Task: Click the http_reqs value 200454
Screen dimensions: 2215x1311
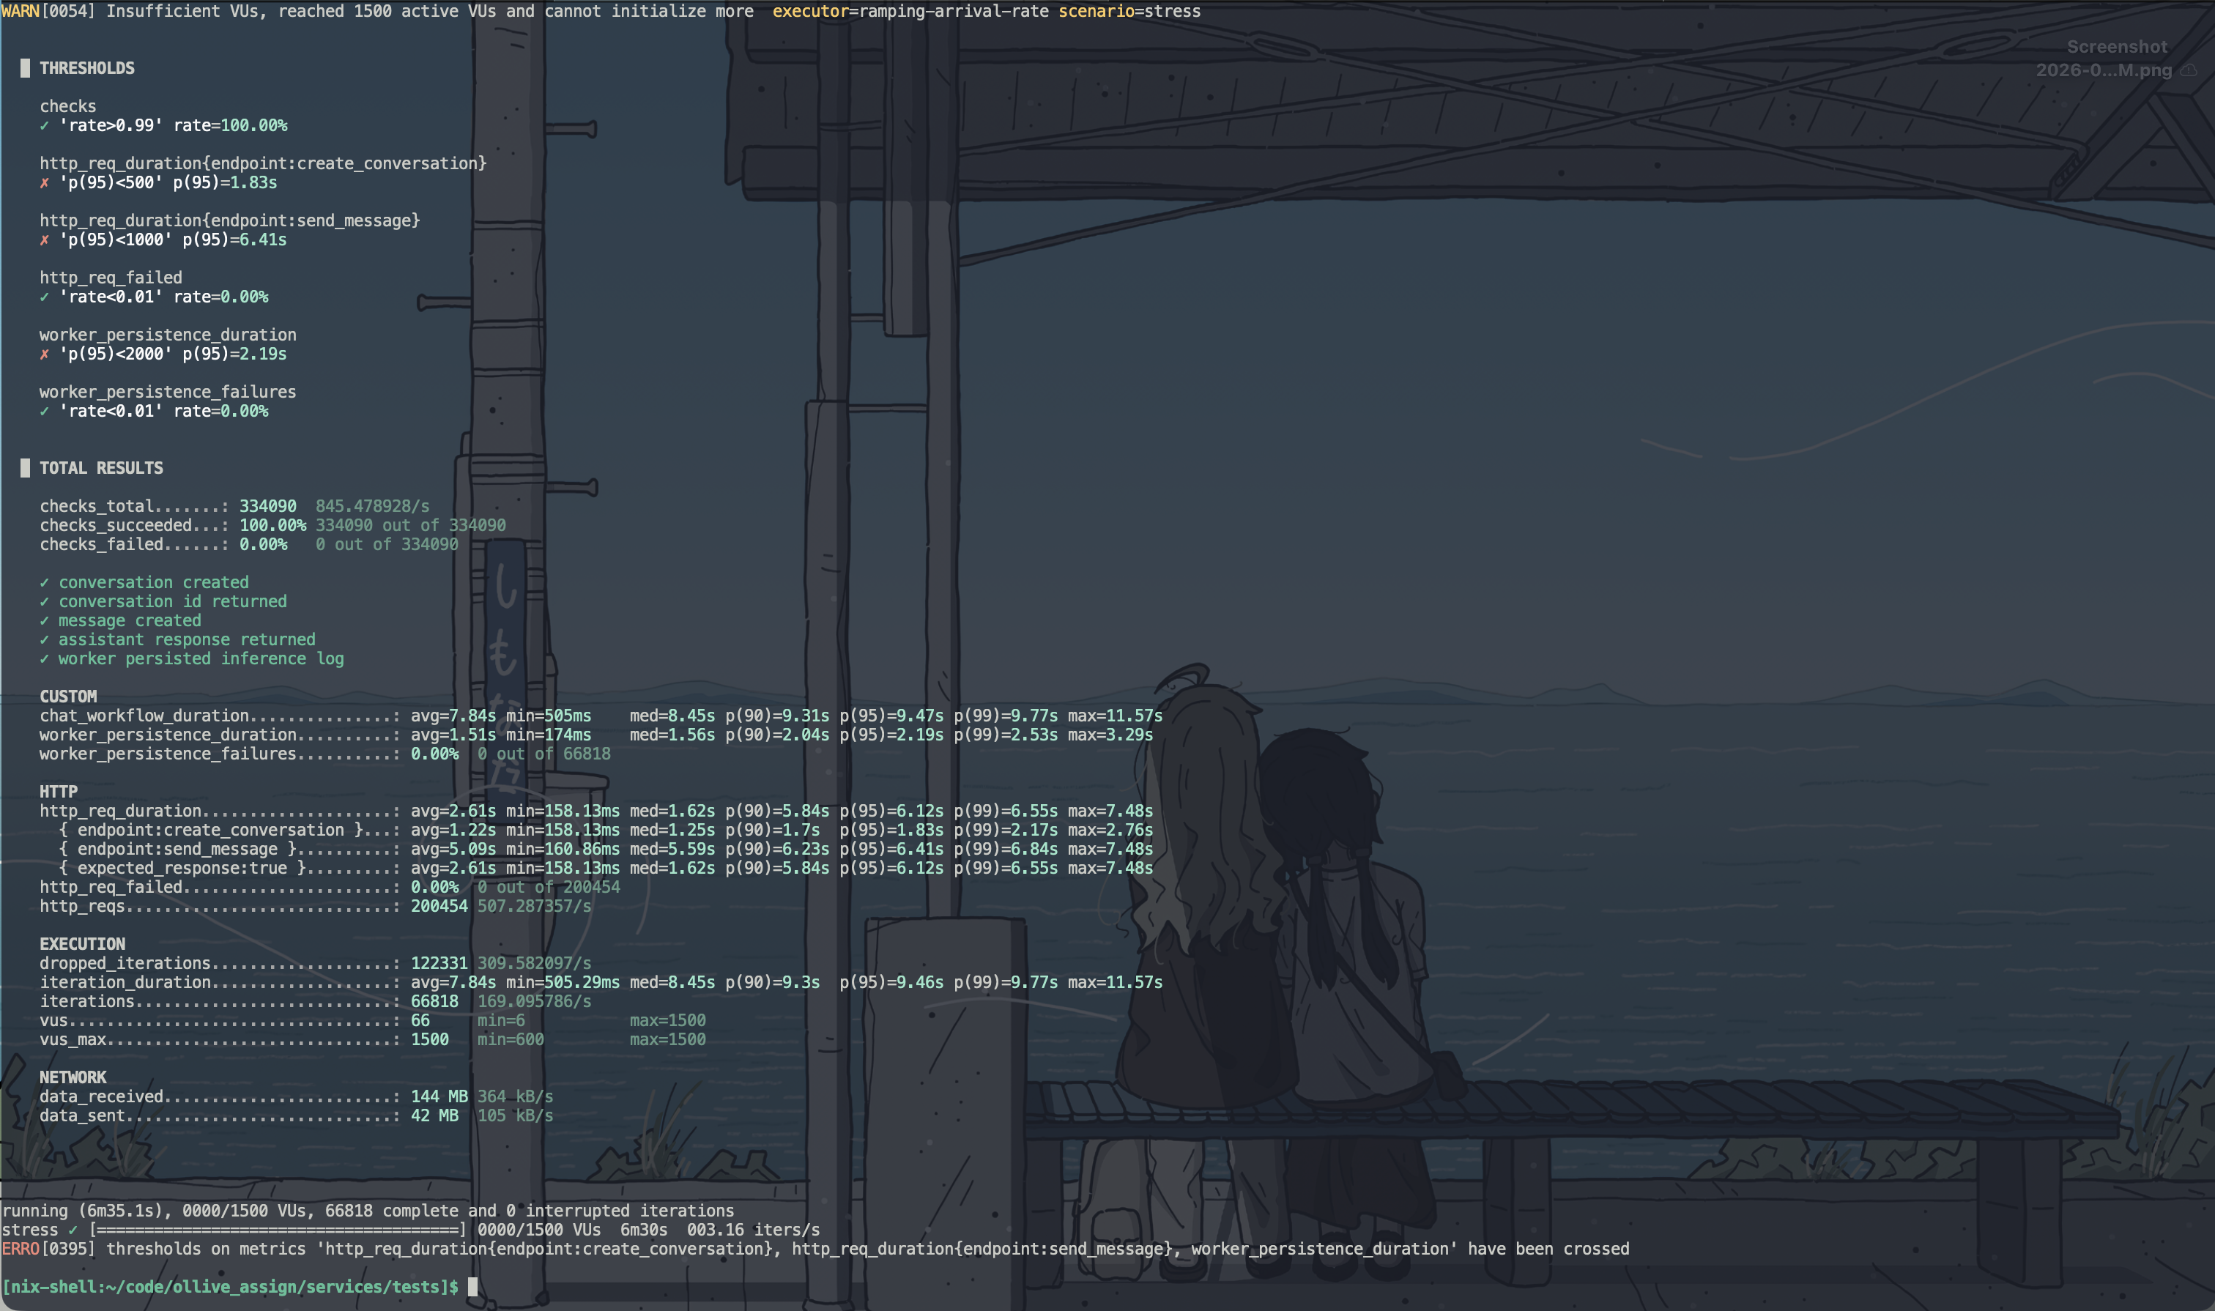Action: [439, 907]
